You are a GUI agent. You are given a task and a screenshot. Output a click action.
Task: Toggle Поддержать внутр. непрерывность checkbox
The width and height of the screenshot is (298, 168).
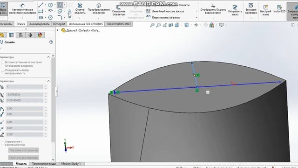coord(3,71)
